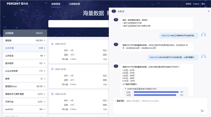The height and width of the screenshot is (117, 211).
Task: Select the 基础库 category row
Action: pos(25,40)
